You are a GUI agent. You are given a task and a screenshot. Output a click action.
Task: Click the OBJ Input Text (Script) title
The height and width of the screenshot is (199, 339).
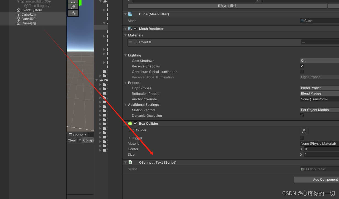158,163
